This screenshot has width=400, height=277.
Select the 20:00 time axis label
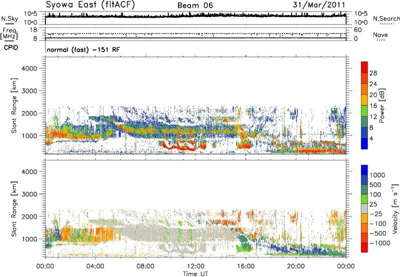click(296, 266)
